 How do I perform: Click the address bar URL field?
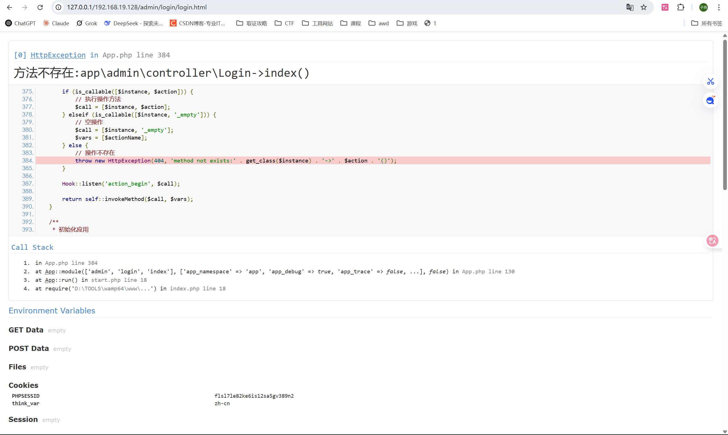(x=323, y=7)
